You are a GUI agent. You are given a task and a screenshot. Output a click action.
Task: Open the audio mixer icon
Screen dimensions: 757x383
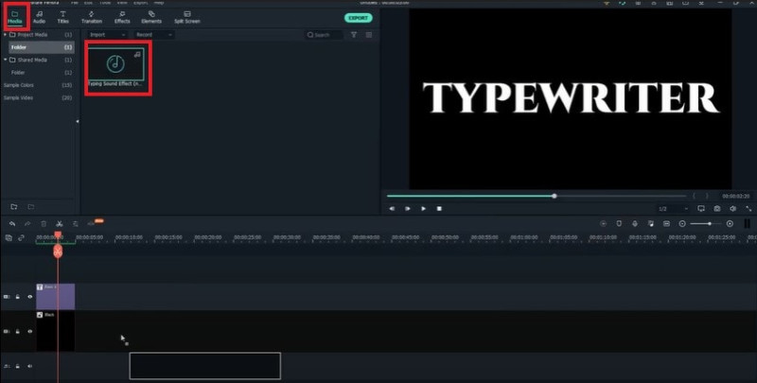tap(651, 224)
